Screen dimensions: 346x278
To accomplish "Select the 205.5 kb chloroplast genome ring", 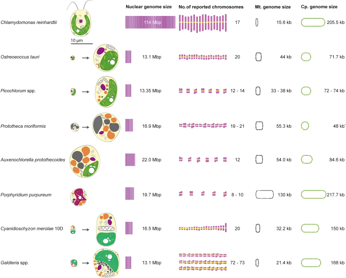I will pos(312,22).
